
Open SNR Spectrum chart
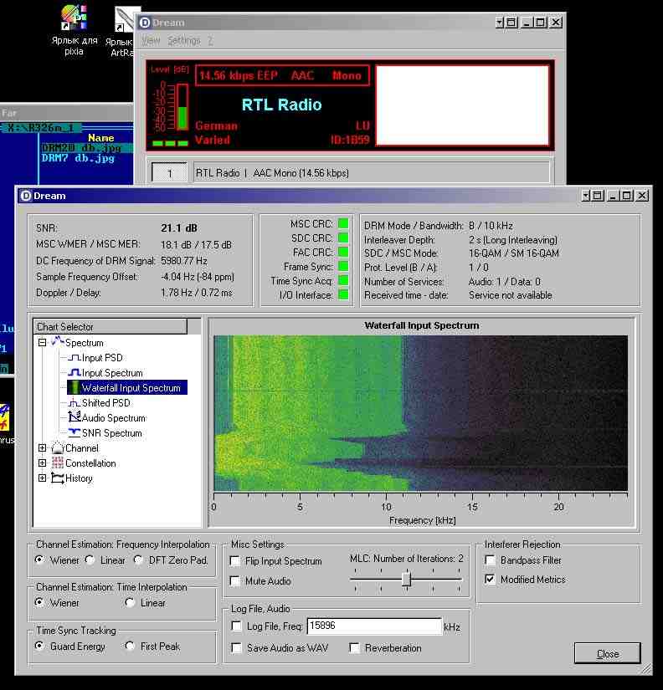(111, 433)
